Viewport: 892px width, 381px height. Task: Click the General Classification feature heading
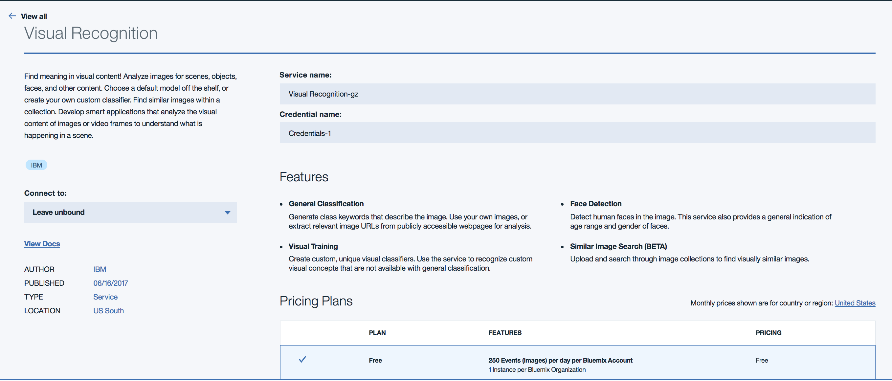coord(326,204)
